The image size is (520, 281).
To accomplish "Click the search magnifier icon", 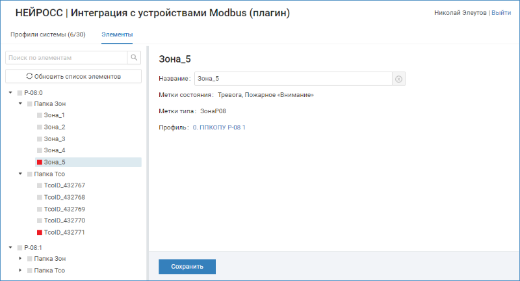I will [134, 57].
